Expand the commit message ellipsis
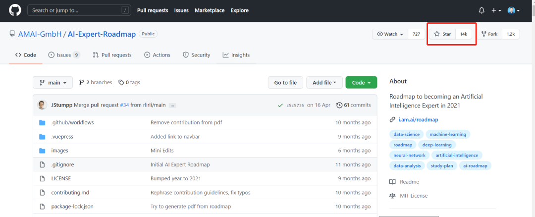 click(x=172, y=106)
